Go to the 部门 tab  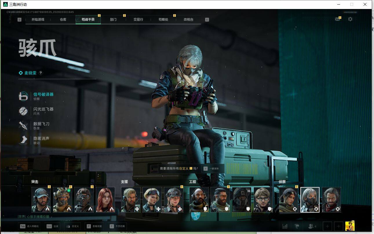pos(113,20)
